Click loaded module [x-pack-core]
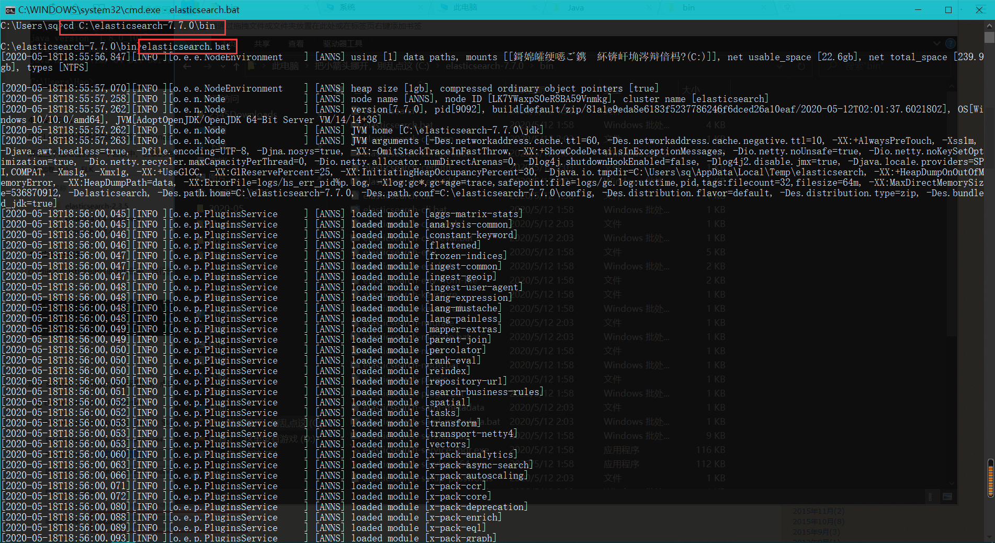 point(421,496)
